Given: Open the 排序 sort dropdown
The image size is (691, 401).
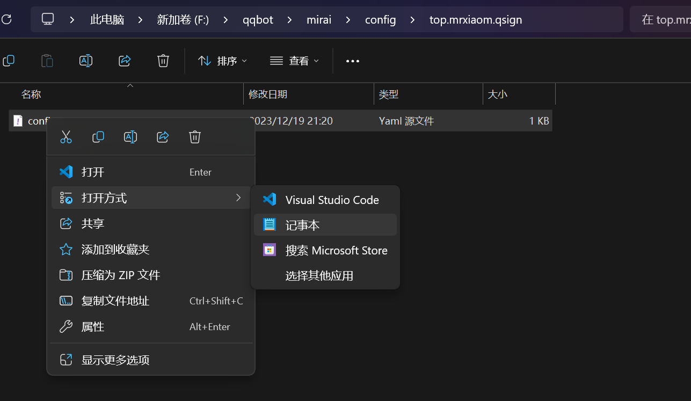Looking at the screenshot, I should tap(222, 61).
